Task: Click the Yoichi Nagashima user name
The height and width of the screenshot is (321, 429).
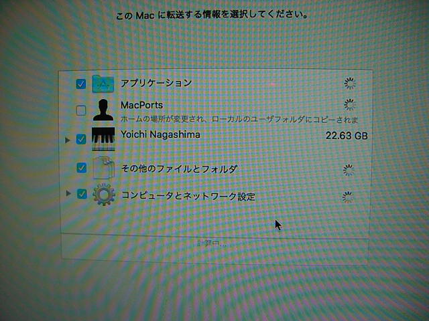Action: [160, 134]
